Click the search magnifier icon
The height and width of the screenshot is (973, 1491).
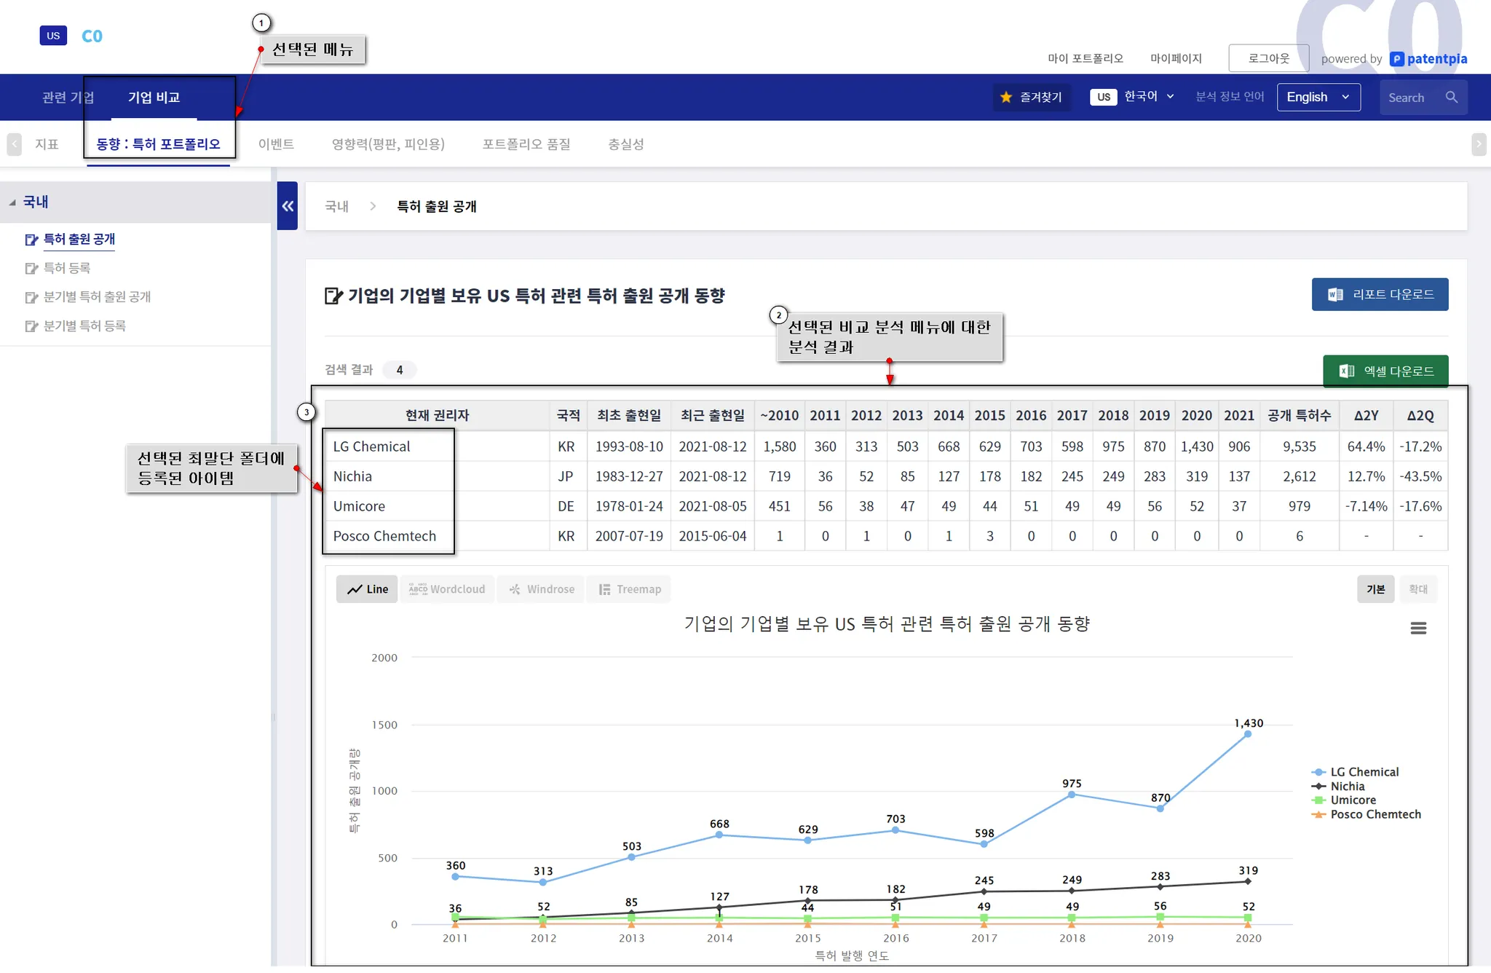pos(1451,97)
